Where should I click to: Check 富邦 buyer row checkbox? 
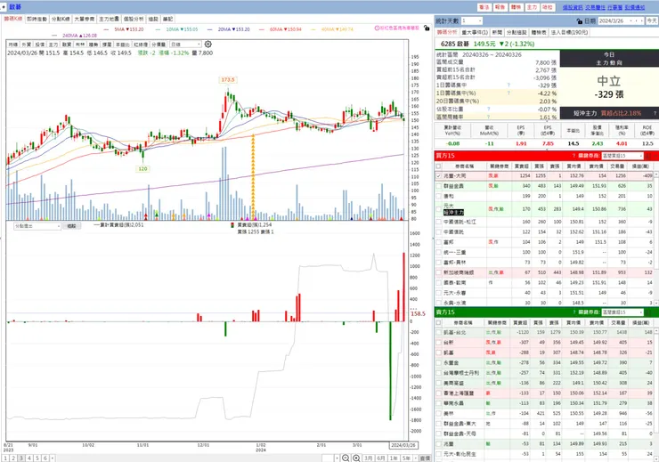439,242
